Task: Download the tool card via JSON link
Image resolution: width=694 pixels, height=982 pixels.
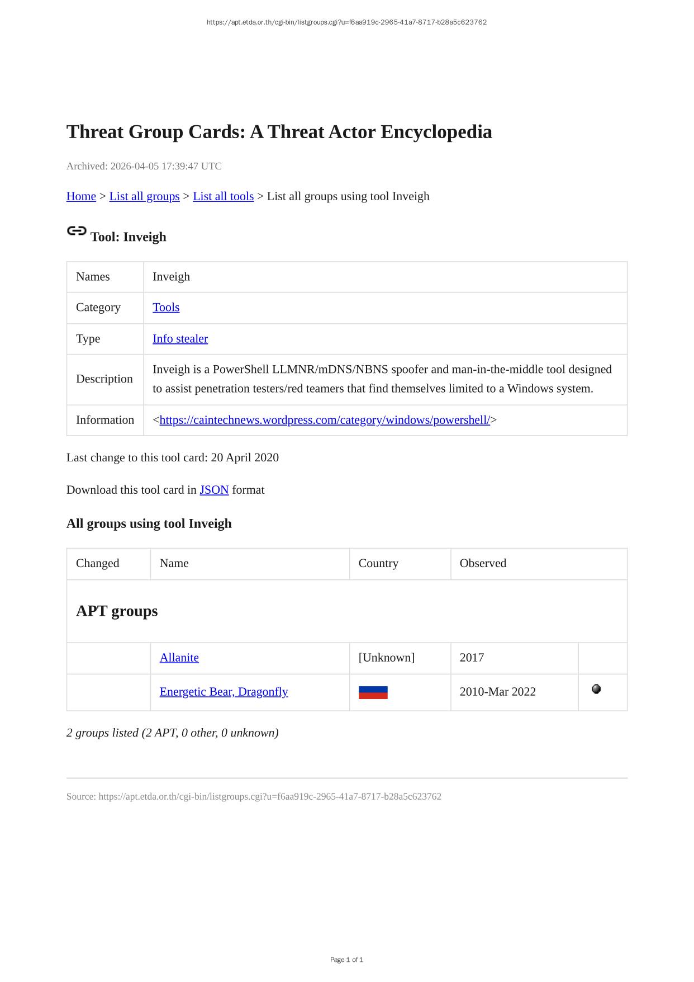Action: pos(214,490)
